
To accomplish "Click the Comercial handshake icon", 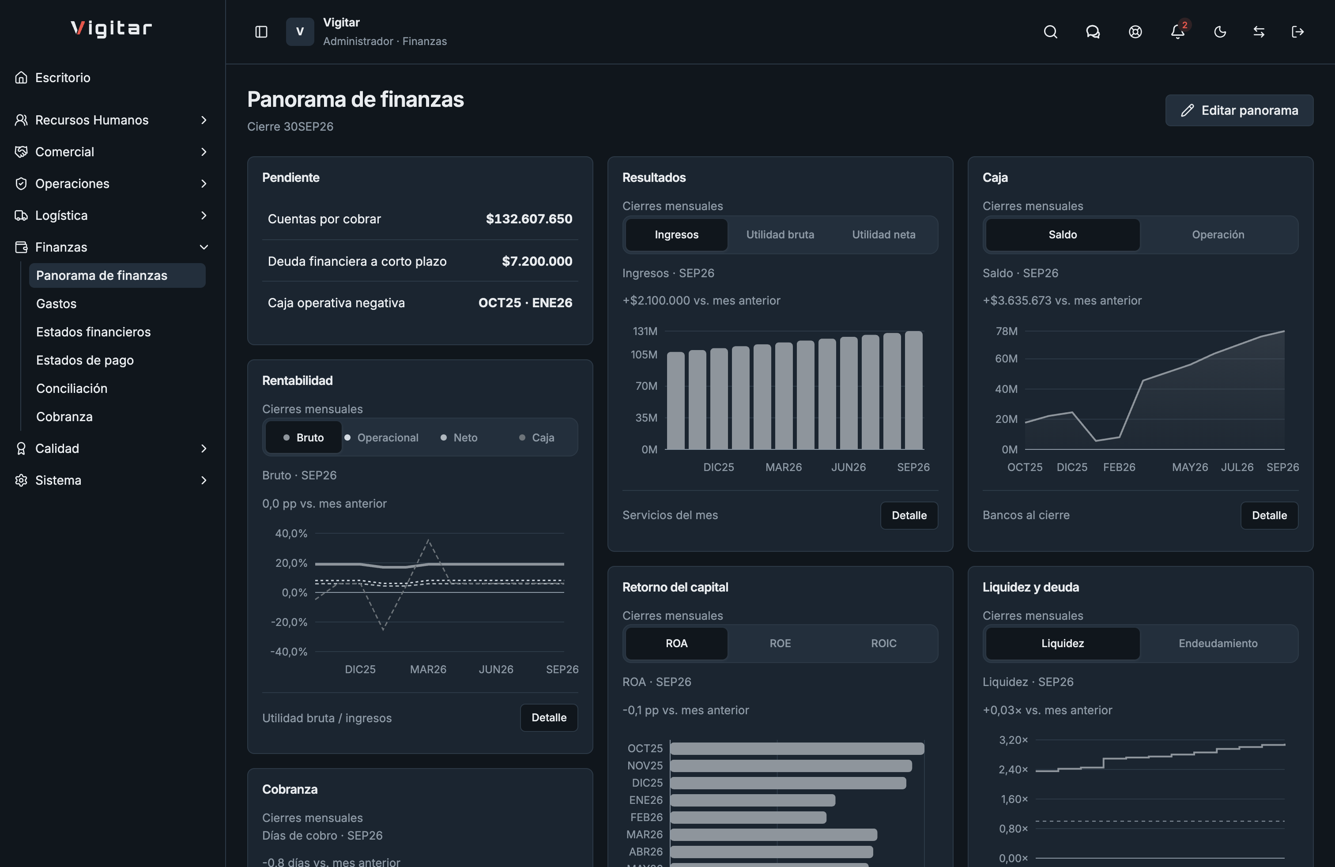I will coord(21,152).
